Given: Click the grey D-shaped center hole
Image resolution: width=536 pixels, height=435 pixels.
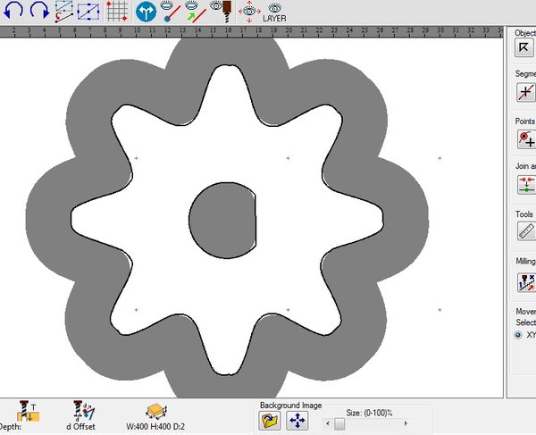Looking at the screenshot, I should 222,221.
